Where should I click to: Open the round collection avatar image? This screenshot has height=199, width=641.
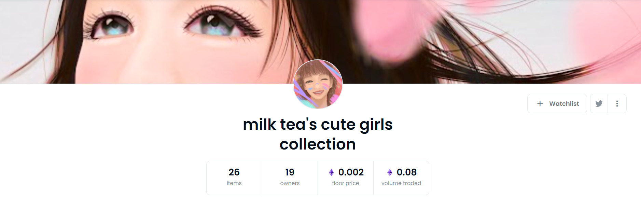318,84
